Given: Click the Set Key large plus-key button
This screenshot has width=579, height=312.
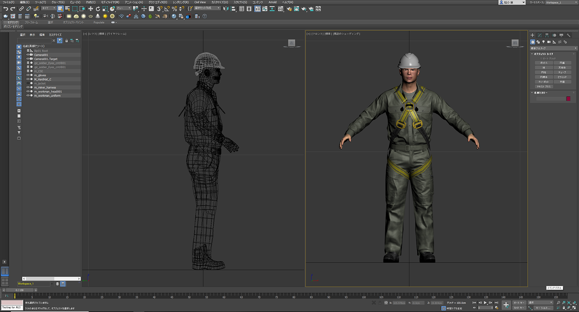Looking at the screenshot, I should (x=506, y=305).
